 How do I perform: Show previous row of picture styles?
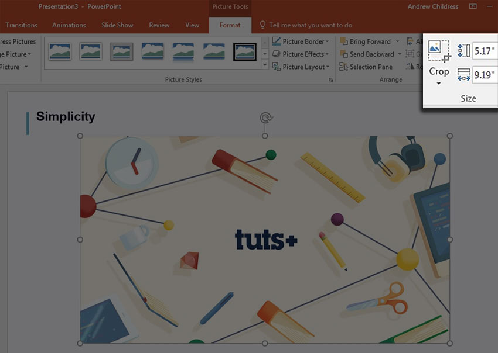pos(265,43)
